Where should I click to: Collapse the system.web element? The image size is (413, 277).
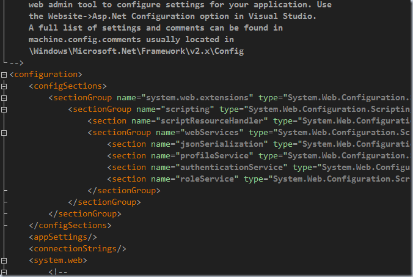coord(4,260)
